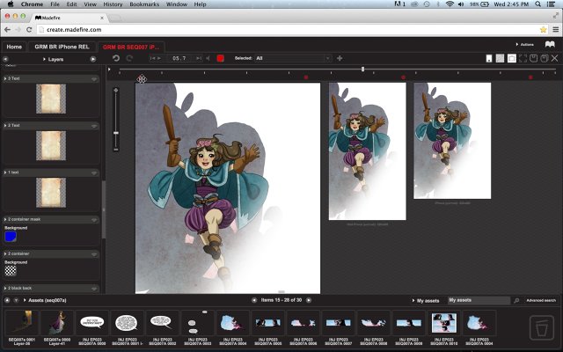Toggle visibility of 2 black back layer
This screenshot has width=563, height=352.
(94, 289)
